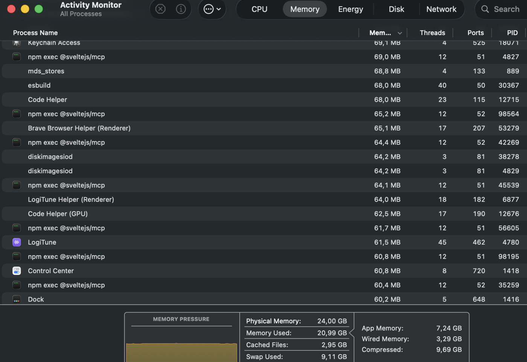Click the search magnifying glass icon

coord(485,9)
